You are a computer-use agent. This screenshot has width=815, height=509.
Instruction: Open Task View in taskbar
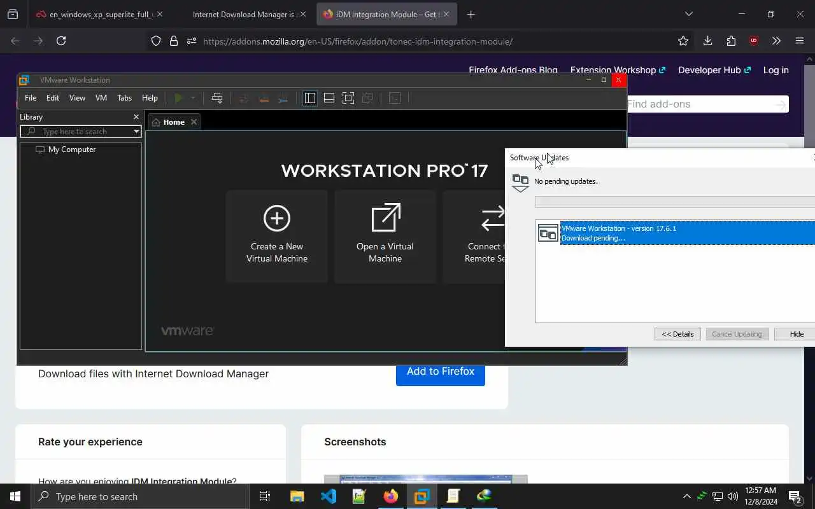coord(265,496)
